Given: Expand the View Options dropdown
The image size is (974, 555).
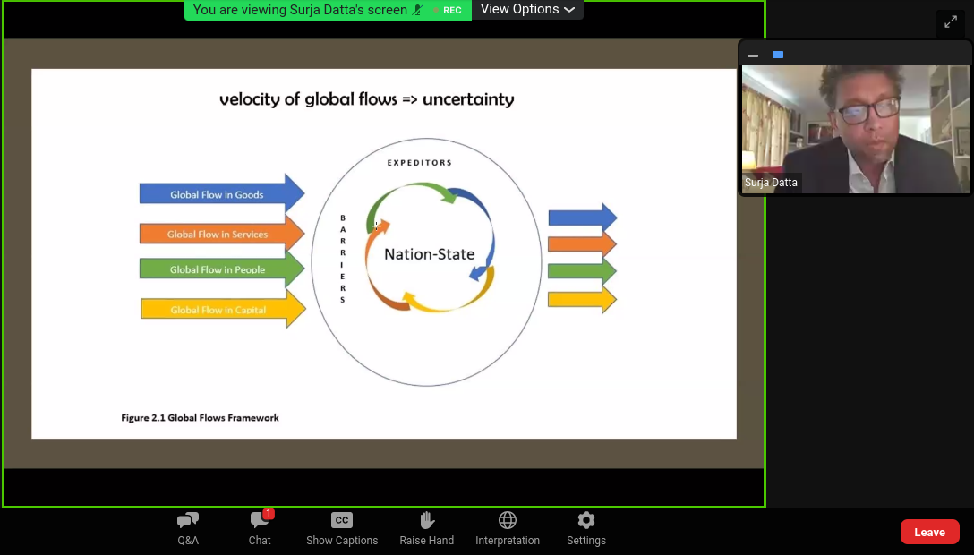Looking at the screenshot, I should pyautogui.click(x=527, y=10).
